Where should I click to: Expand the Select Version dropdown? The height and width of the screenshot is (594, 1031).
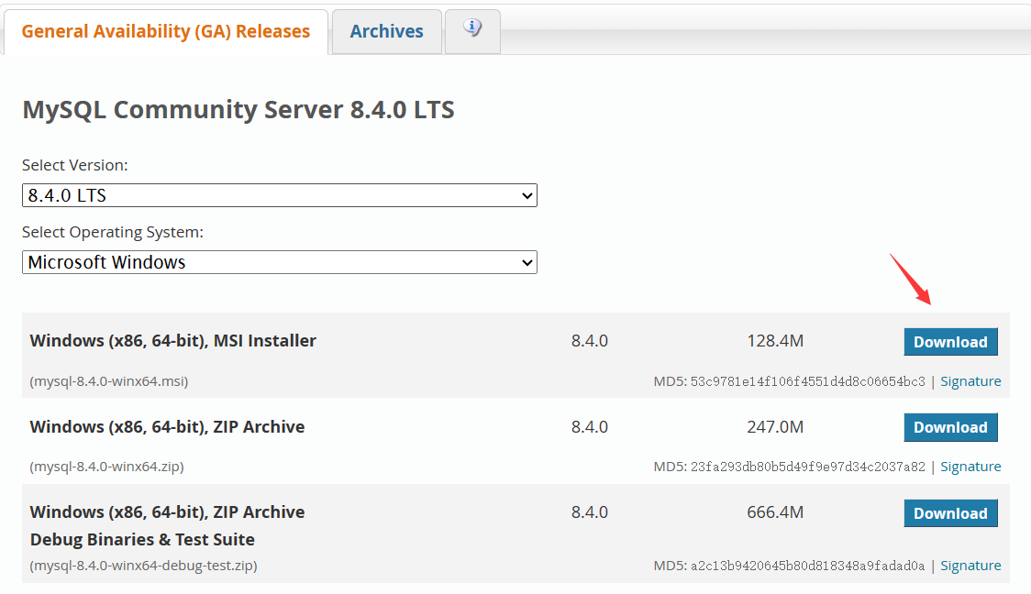pos(279,195)
